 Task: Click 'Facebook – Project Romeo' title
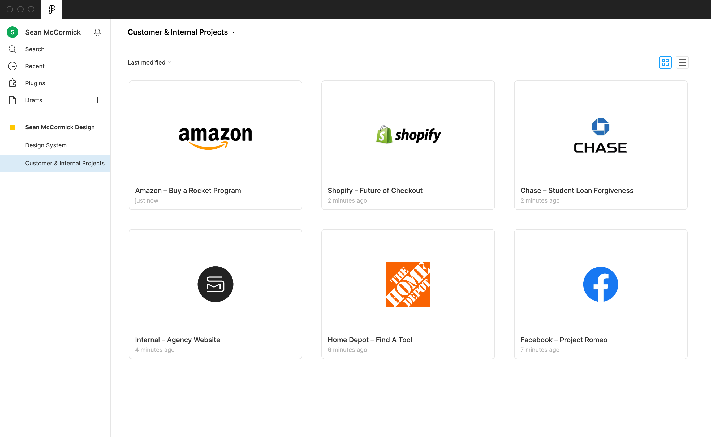[x=564, y=340]
